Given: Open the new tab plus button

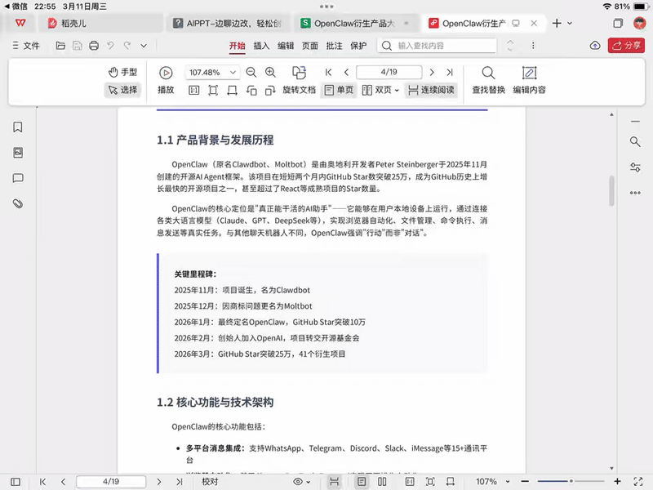Looking at the screenshot, I should [557, 24].
